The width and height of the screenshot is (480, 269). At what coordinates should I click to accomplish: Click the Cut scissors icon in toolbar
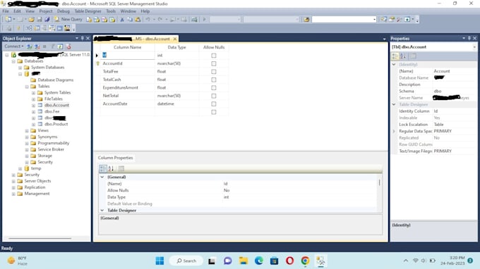tap(122, 20)
